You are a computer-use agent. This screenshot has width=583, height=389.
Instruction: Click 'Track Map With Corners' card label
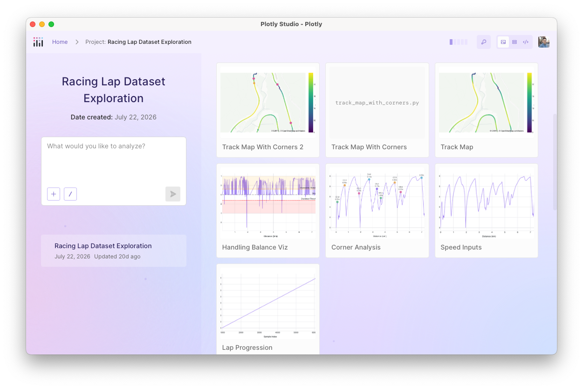tap(369, 147)
